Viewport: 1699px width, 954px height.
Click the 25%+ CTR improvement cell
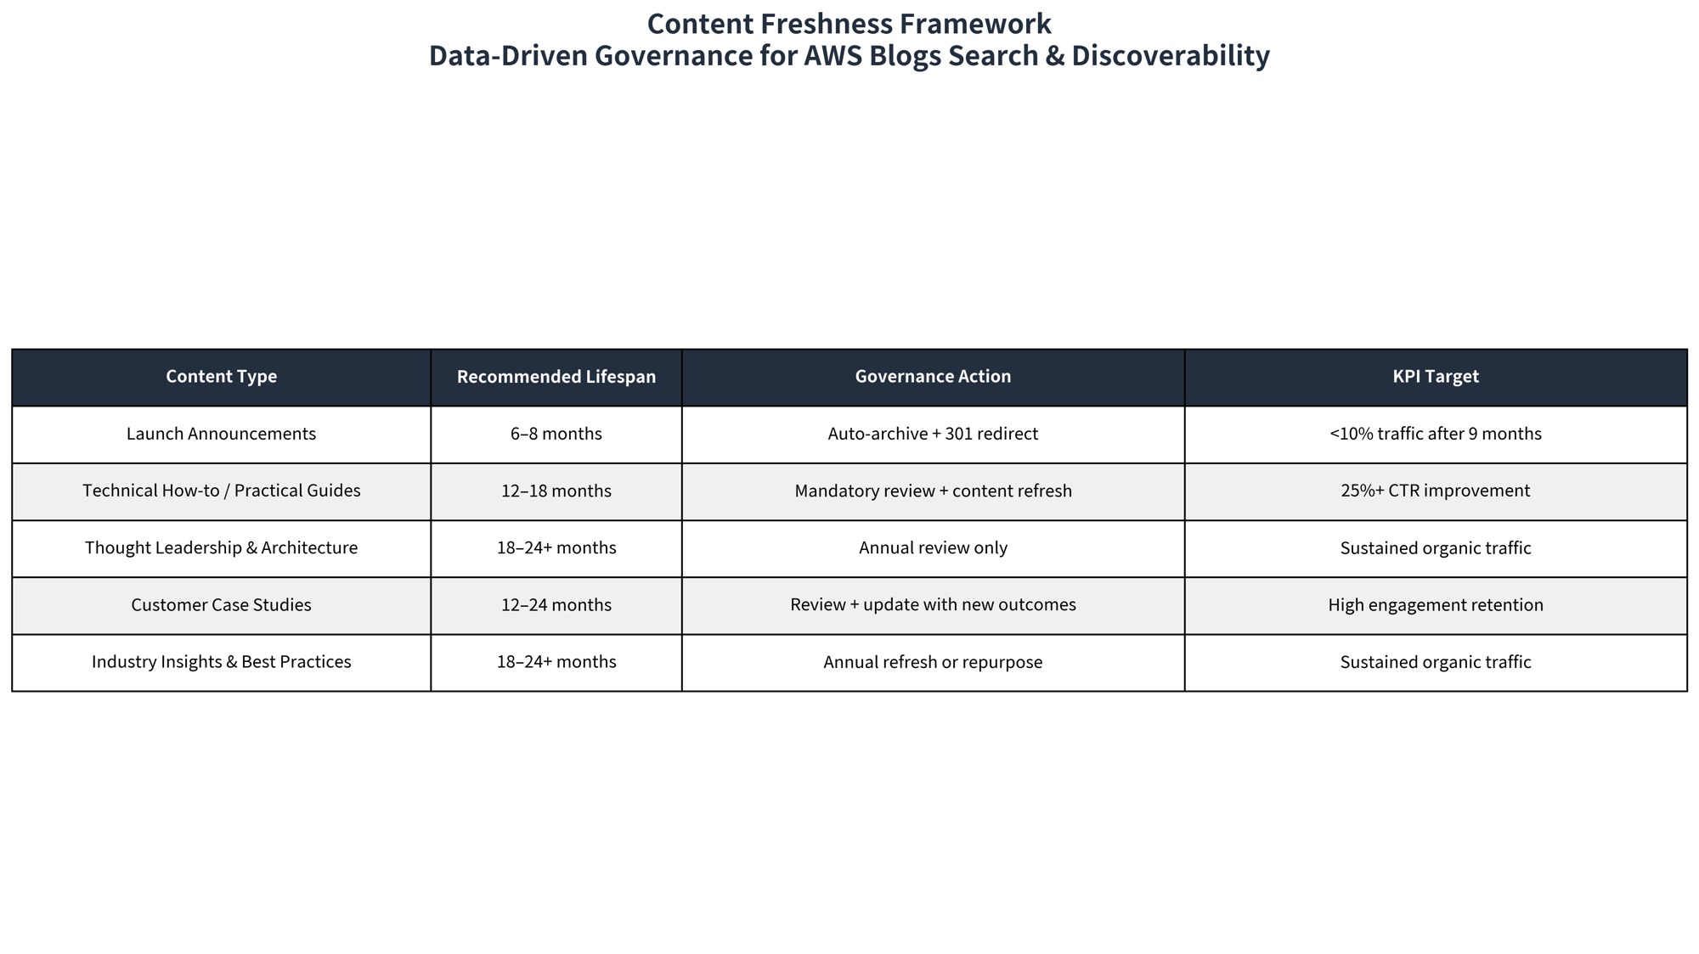pyautogui.click(x=1435, y=491)
